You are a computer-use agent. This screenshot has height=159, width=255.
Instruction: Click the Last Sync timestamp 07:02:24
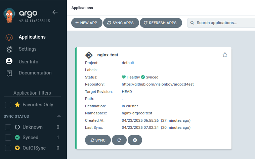tap(140, 128)
